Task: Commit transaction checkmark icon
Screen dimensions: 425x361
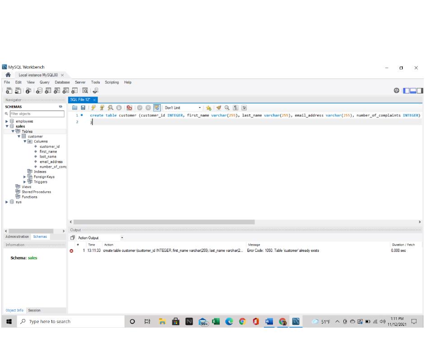Action: point(139,108)
